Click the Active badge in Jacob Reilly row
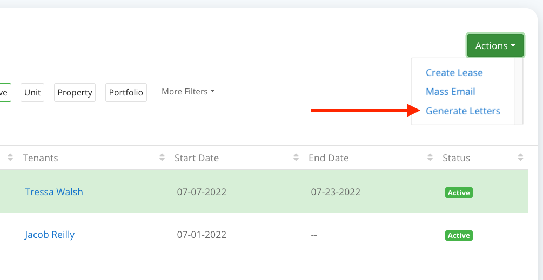 pyautogui.click(x=459, y=235)
